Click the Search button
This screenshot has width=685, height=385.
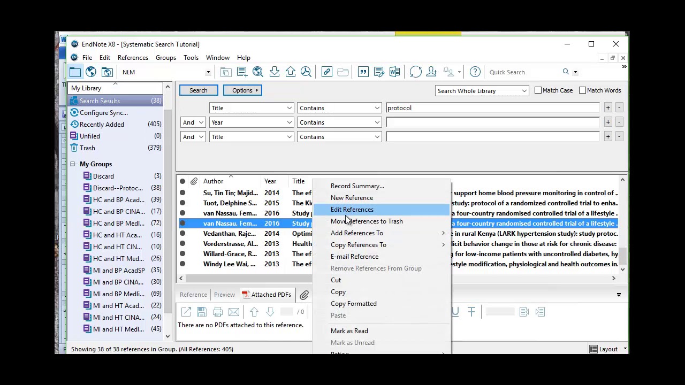[x=198, y=90]
